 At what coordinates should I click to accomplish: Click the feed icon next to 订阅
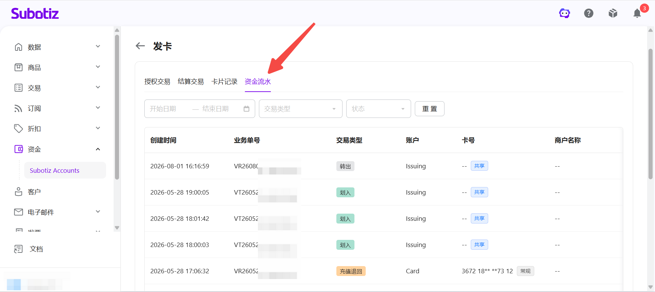[18, 108]
